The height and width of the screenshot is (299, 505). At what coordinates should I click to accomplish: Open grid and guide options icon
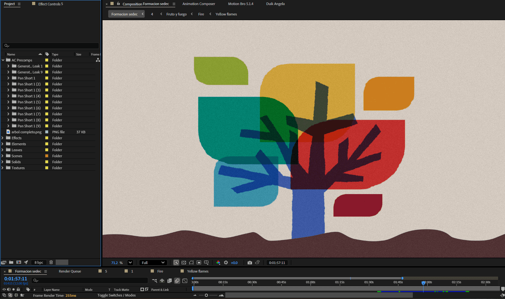click(x=206, y=262)
